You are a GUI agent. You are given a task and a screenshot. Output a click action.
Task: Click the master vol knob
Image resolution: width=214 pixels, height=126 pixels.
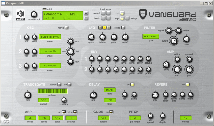(34, 14)
